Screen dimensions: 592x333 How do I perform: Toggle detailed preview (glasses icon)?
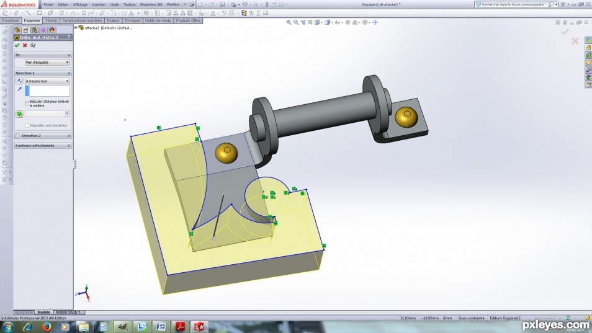(33, 45)
